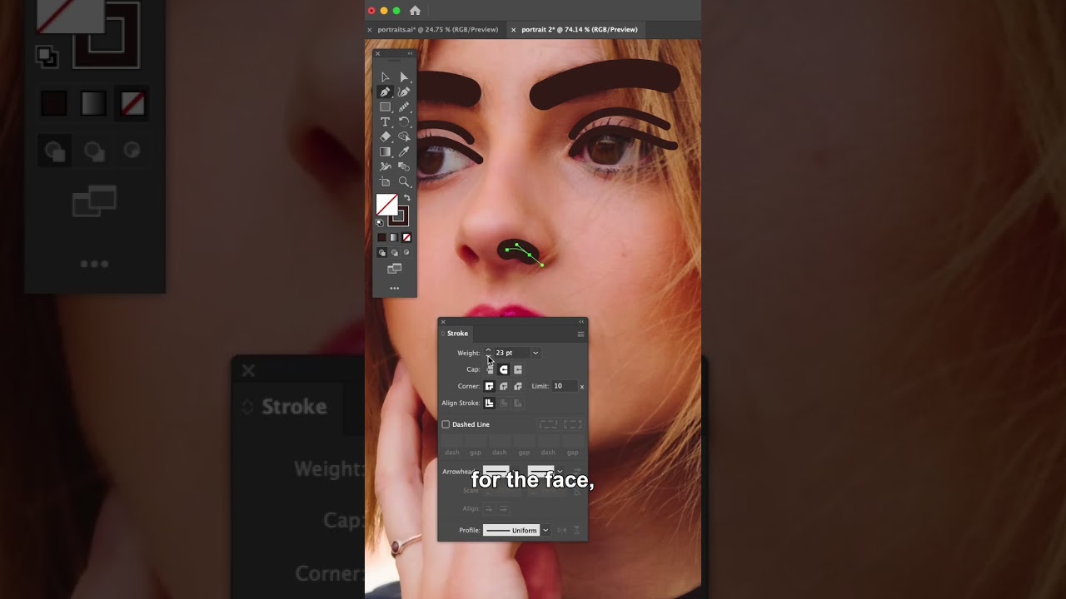Align stroke to center
The image size is (1066, 599).
tap(490, 403)
